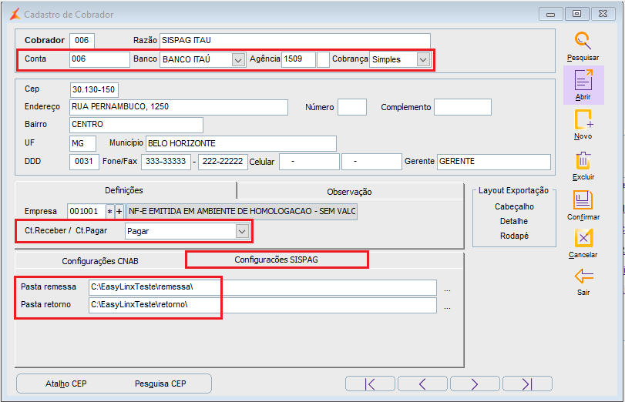The height and width of the screenshot is (402, 625).
Task: Click the DDD field showing 0031
Action: tap(84, 162)
